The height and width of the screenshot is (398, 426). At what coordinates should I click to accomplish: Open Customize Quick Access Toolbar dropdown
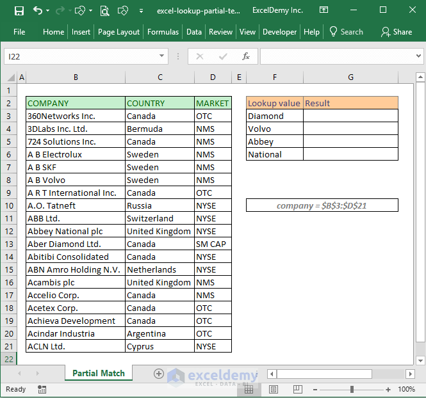click(x=141, y=11)
